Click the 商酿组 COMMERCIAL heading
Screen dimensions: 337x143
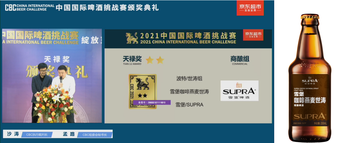pyautogui.click(x=240, y=60)
